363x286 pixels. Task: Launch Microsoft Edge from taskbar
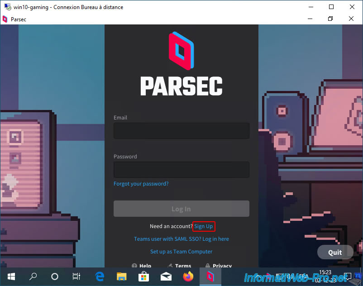pos(100,276)
